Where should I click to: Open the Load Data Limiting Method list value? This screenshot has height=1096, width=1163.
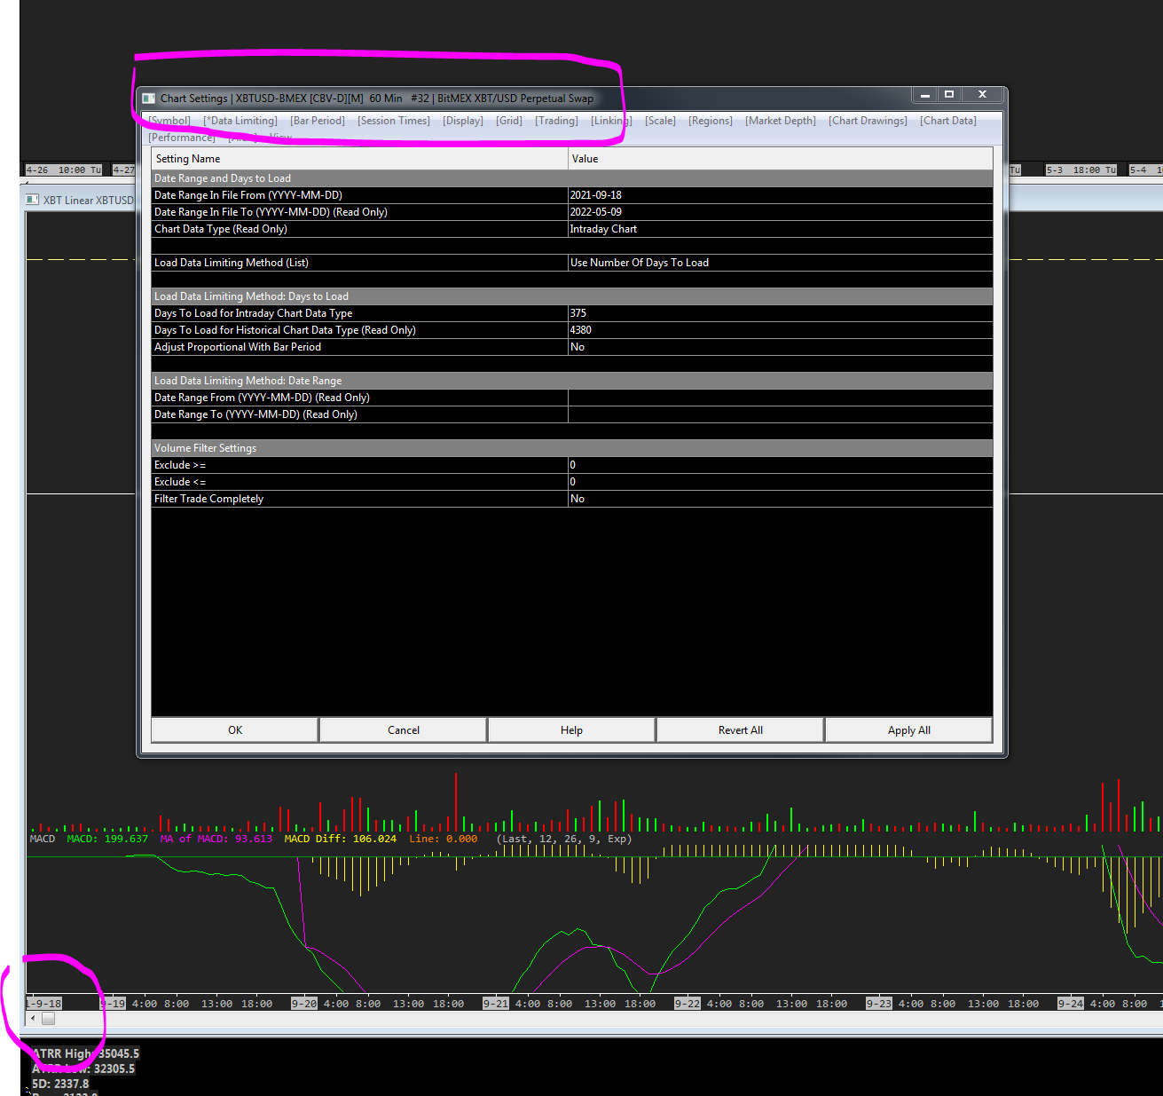tap(780, 263)
